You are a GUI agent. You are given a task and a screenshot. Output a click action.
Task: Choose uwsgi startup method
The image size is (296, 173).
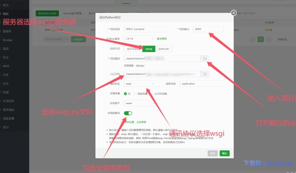pos(149,49)
